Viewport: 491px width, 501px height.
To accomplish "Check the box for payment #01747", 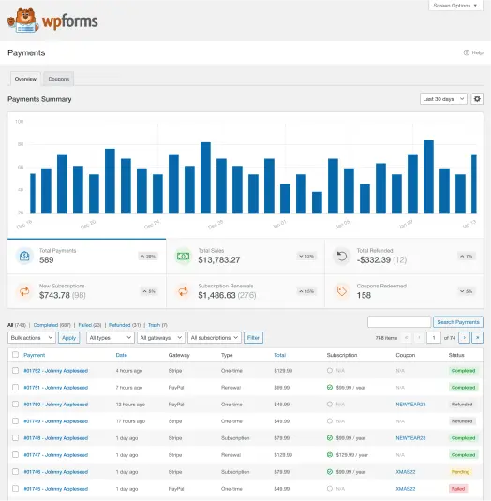I will click(15, 455).
